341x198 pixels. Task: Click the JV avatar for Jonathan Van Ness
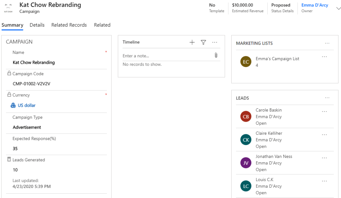(246, 163)
